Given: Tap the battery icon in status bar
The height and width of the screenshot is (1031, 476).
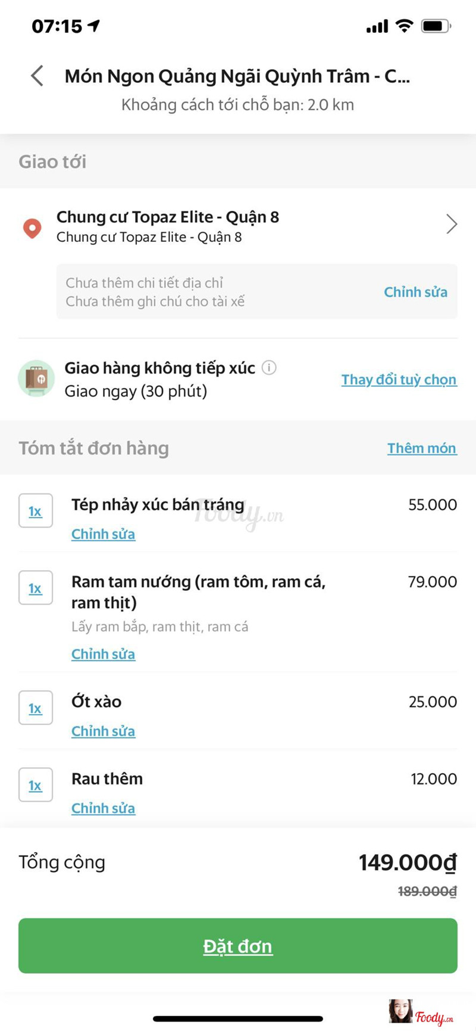Looking at the screenshot, I should click(x=436, y=26).
